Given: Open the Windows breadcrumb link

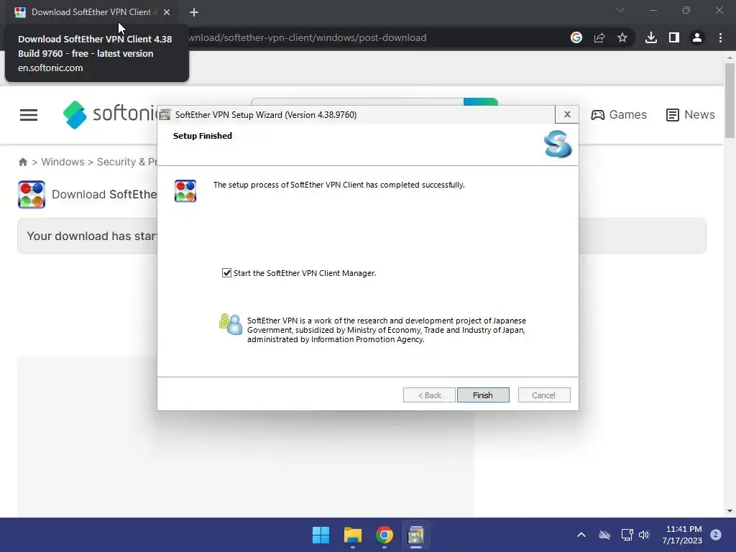Looking at the screenshot, I should (x=63, y=162).
